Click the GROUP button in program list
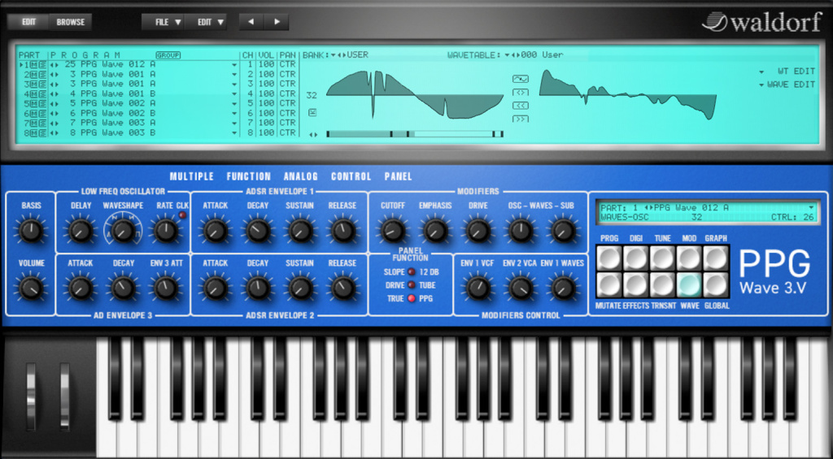 pos(168,55)
